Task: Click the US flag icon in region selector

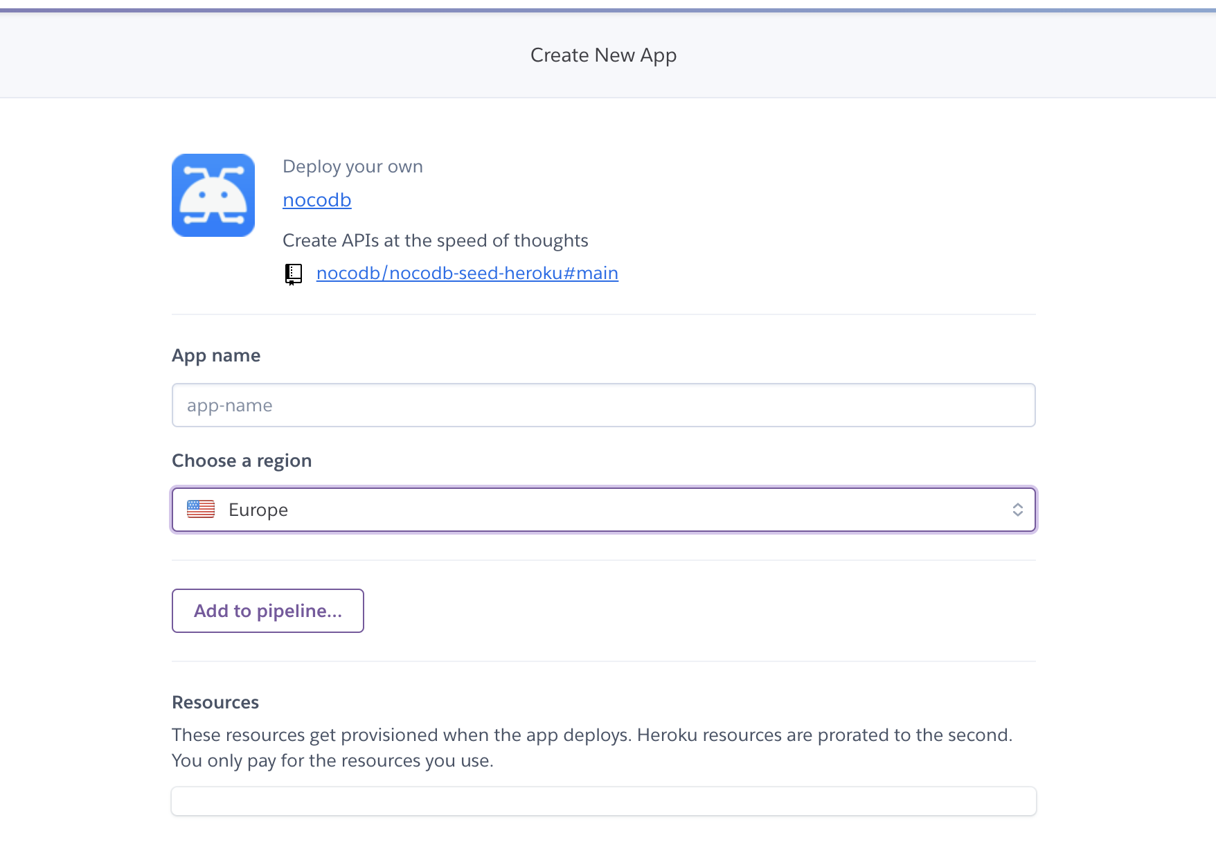Action: point(200,509)
